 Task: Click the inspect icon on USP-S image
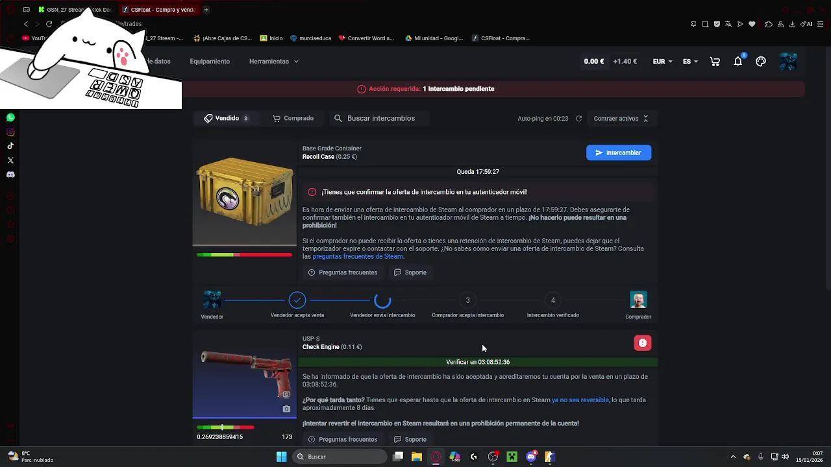coord(286,394)
